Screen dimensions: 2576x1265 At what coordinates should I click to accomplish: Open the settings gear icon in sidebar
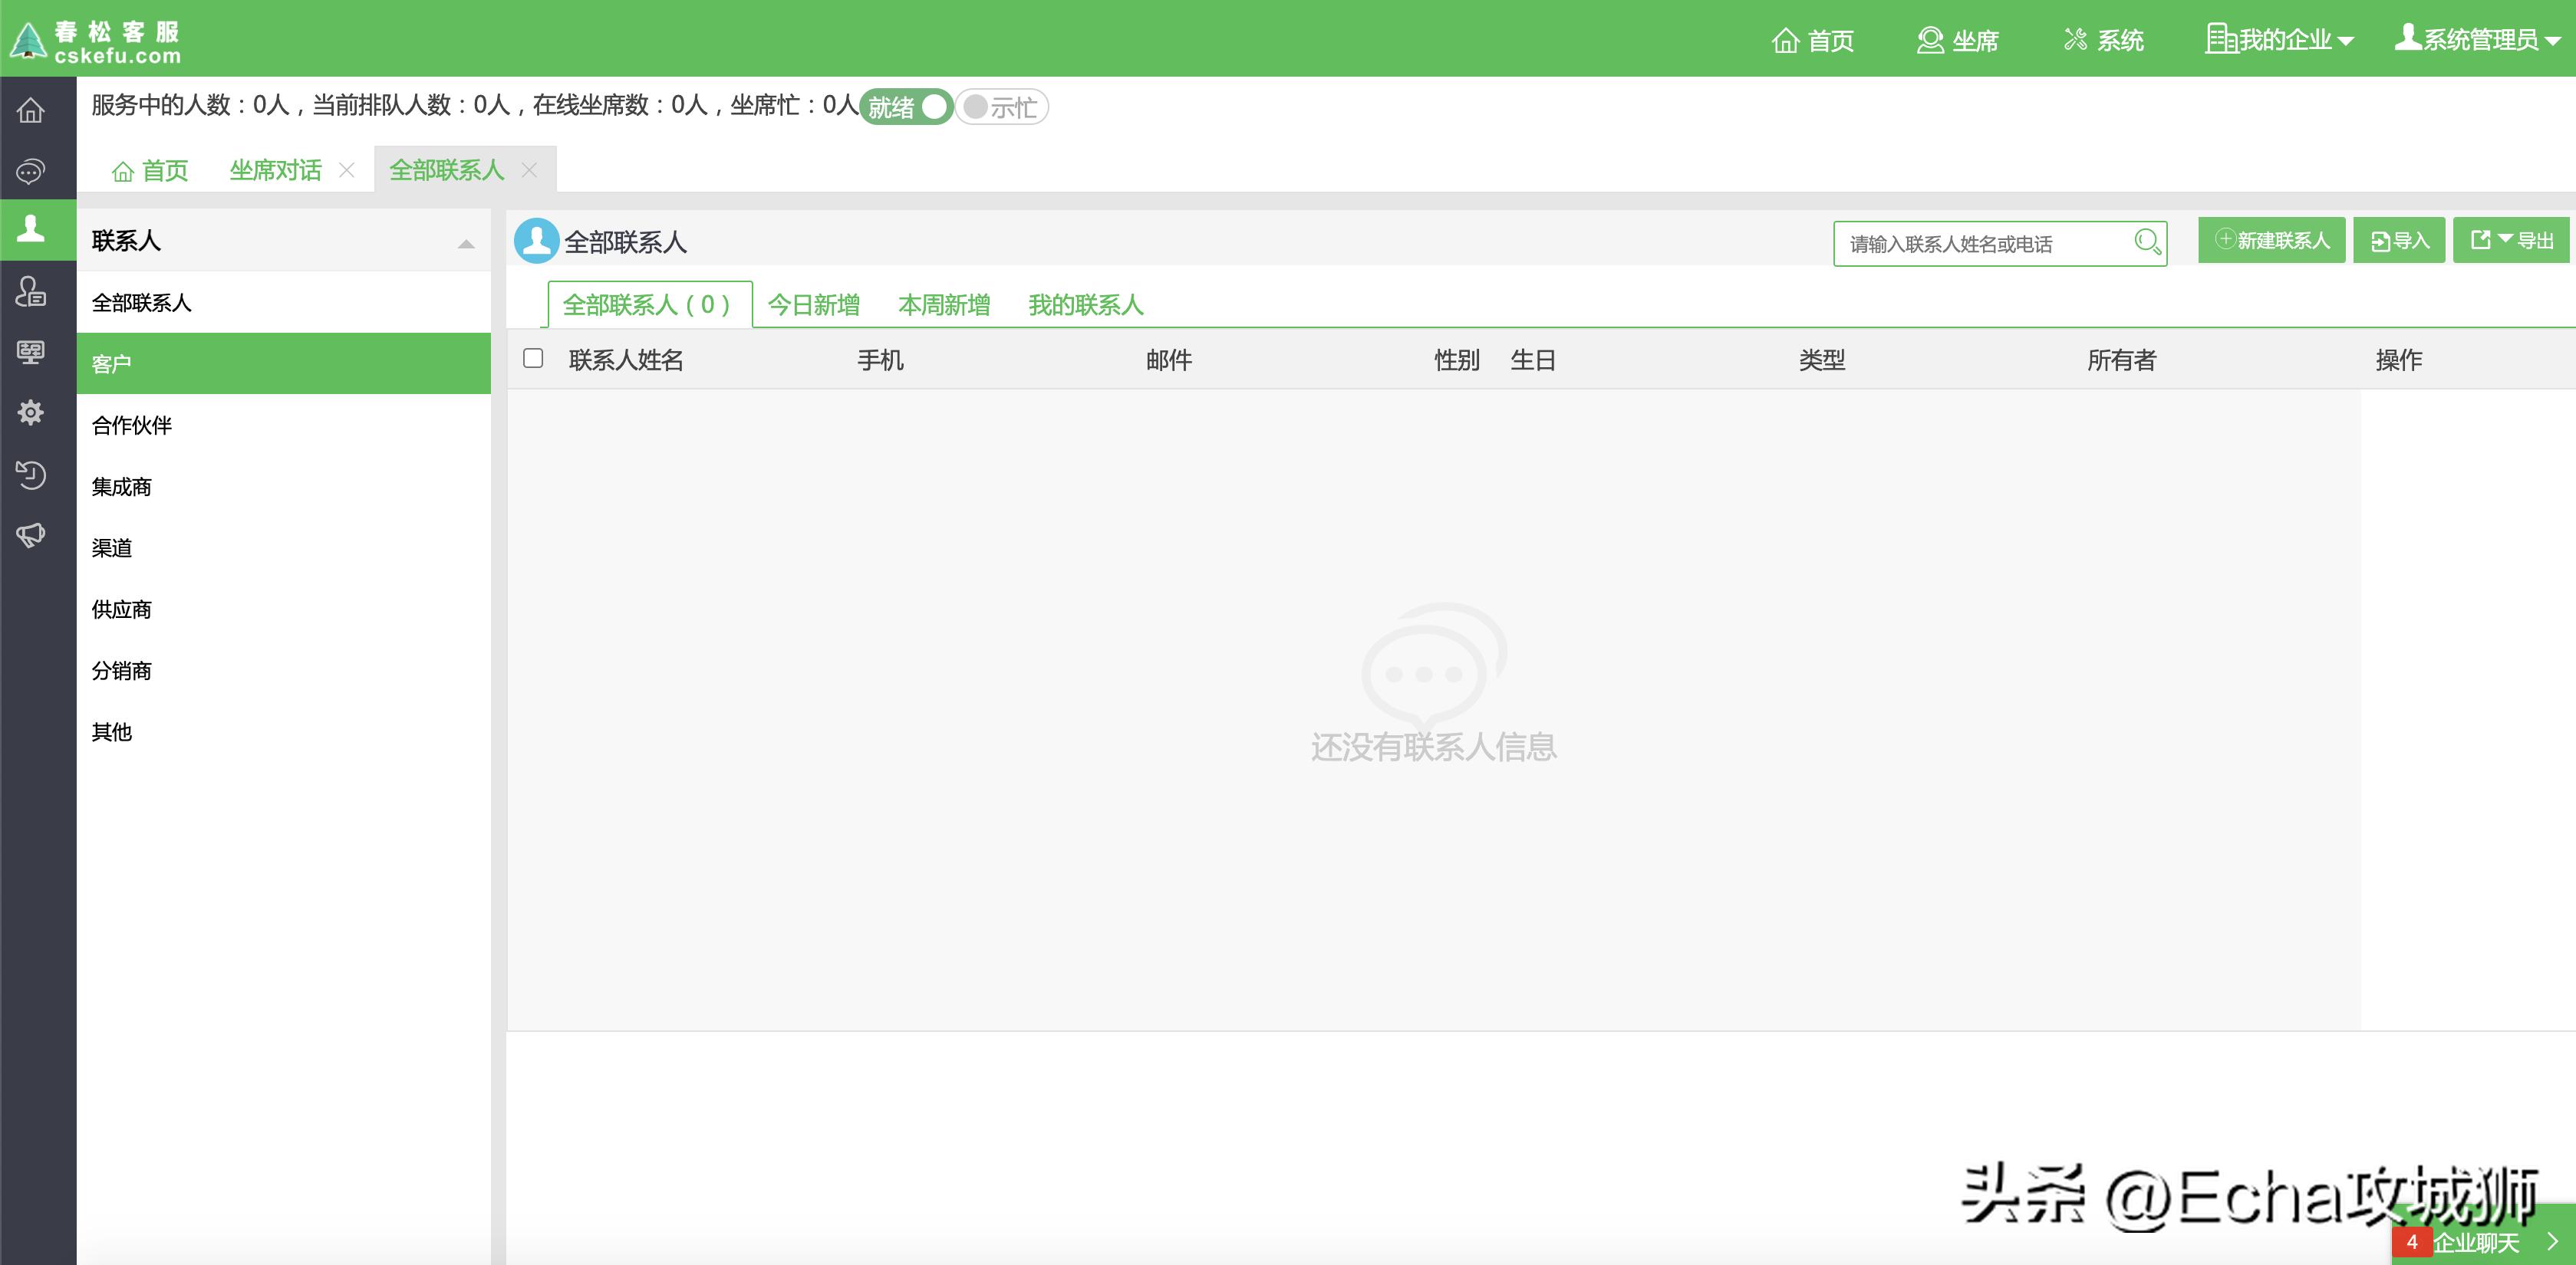[31, 412]
